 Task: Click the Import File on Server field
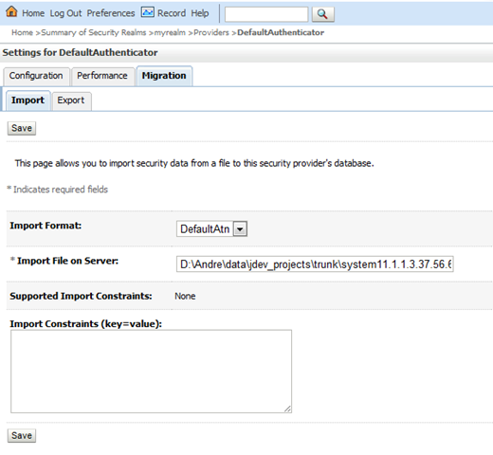pos(315,264)
